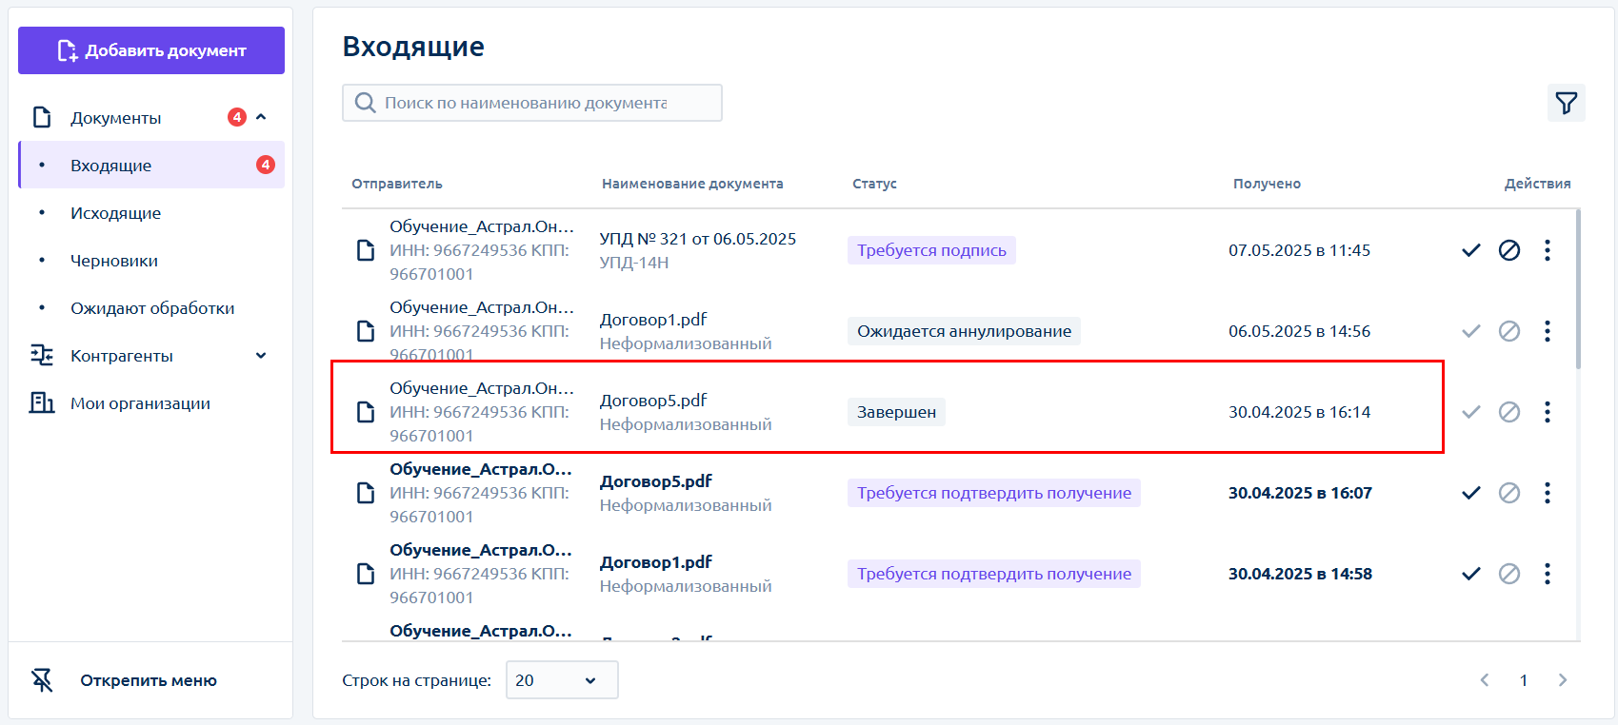Click checkmark to sign УПД № 321

(x=1470, y=250)
